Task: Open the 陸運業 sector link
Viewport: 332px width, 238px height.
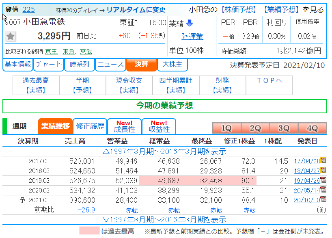Action: pos(192,37)
